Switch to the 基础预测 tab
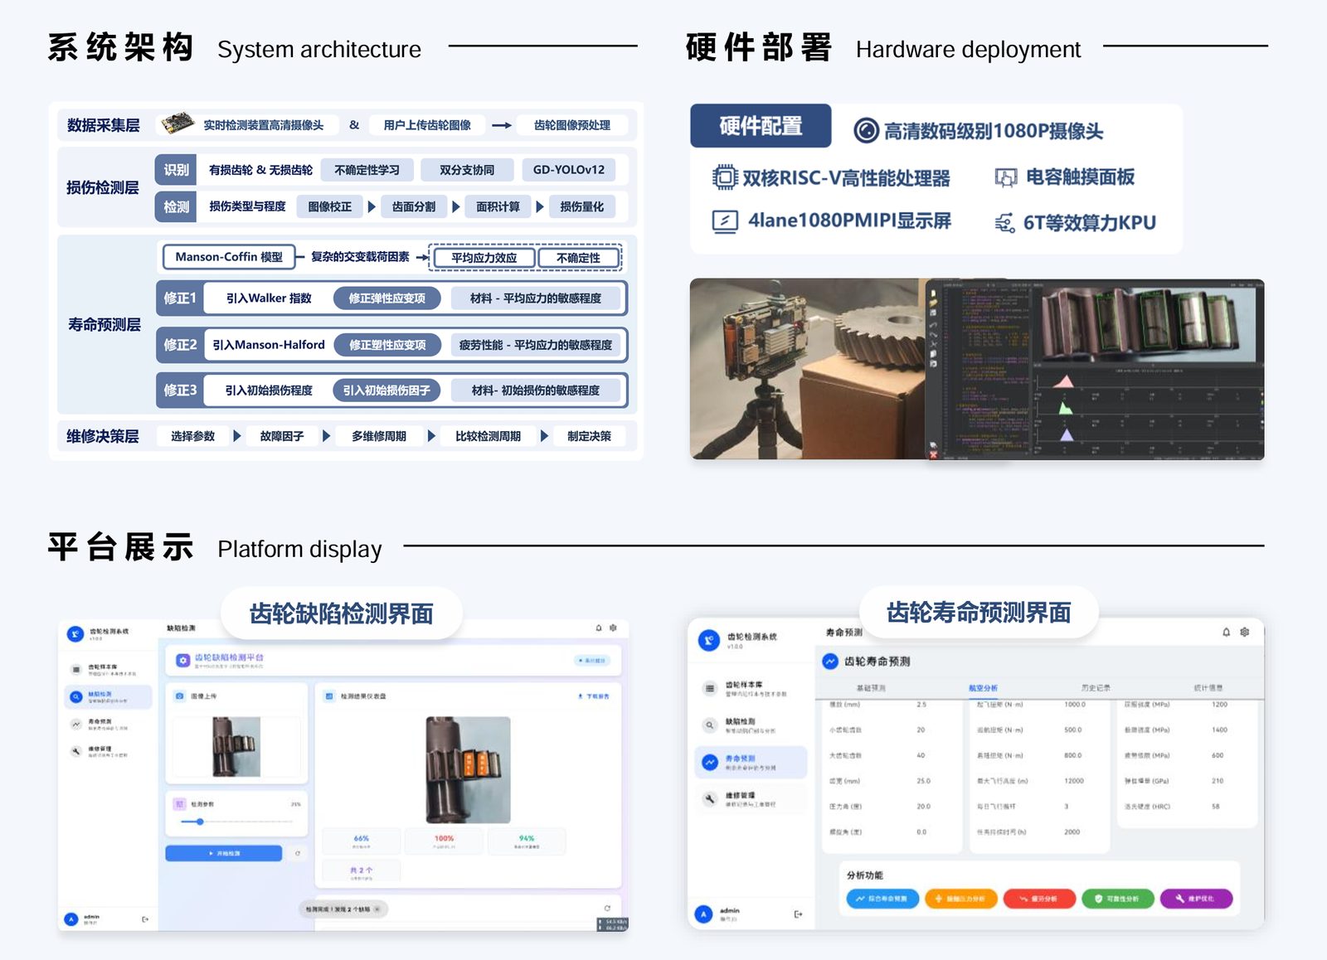Screen dimensions: 1327x960 (871, 688)
